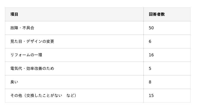Click the value 8 for 臭い
200x110 pixels.
pyautogui.click(x=150, y=82)
